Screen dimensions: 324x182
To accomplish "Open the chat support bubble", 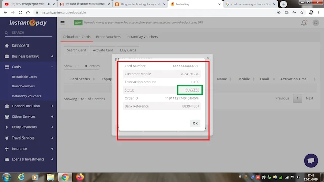I will point(311,161).
